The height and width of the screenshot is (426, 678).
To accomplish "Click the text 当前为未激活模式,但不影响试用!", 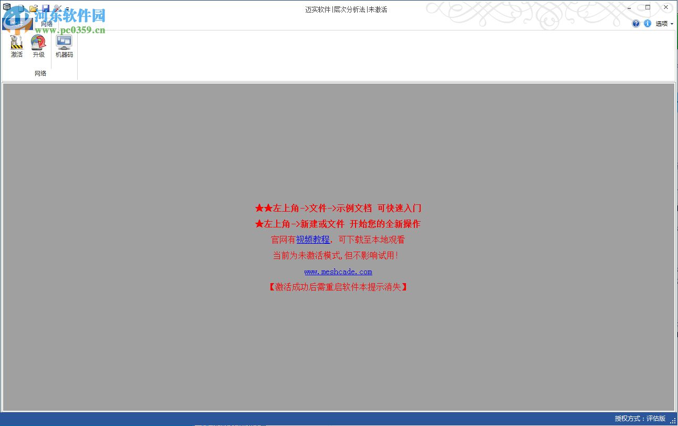I will click(x=336, y=255).
